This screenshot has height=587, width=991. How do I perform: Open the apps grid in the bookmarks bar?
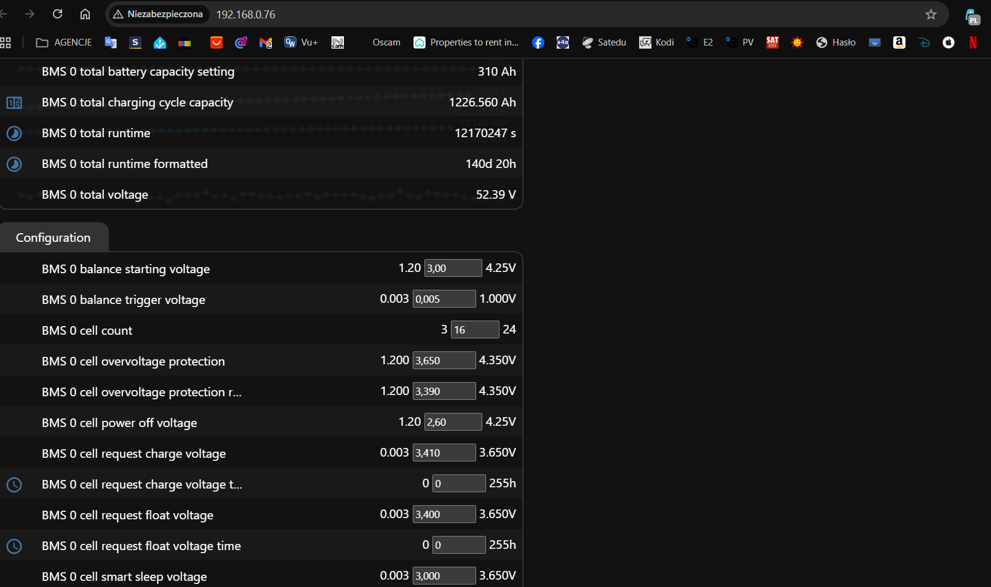tap(6, 42)
